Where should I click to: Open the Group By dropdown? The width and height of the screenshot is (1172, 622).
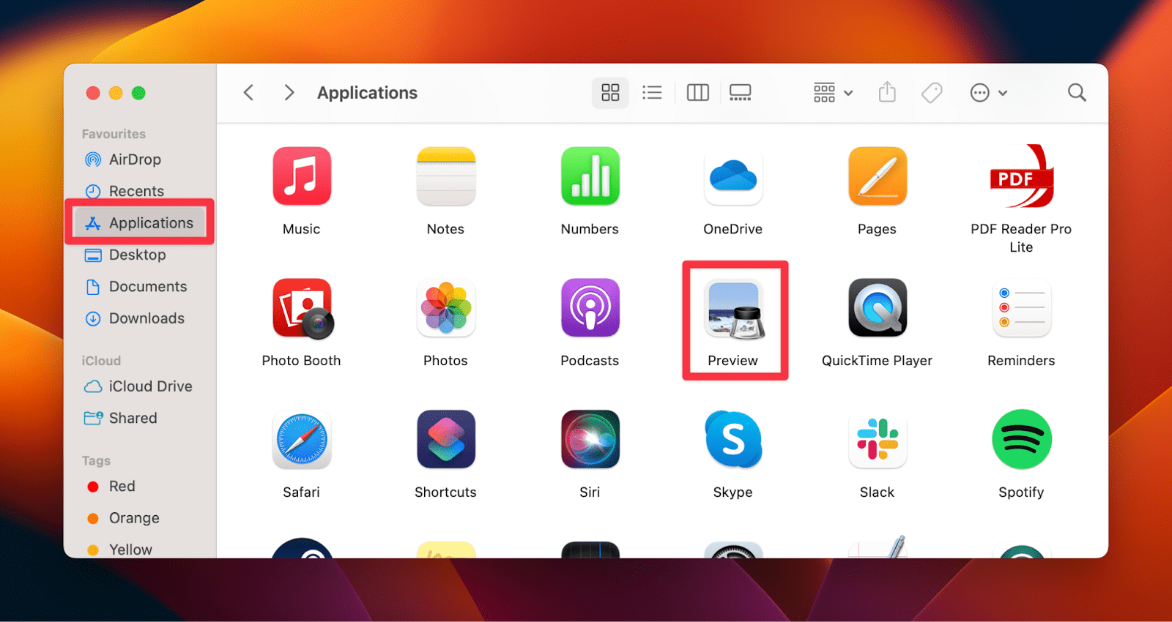click(833, 92)
